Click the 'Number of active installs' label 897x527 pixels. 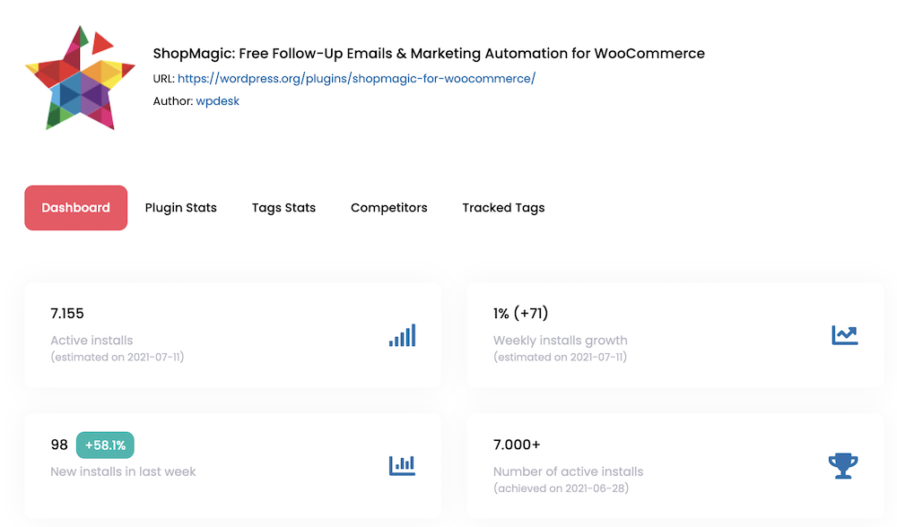pyautogui.click(x=568, y=471)
